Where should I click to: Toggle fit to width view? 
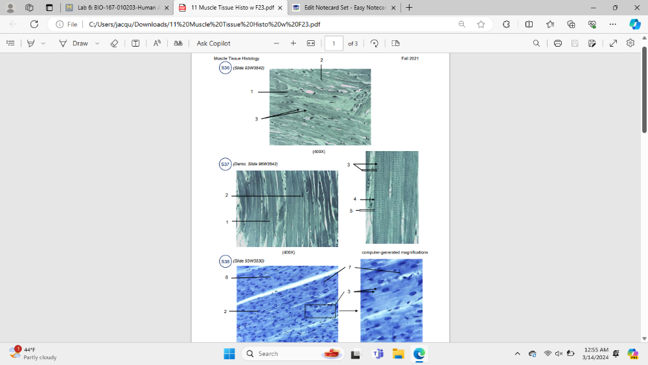pyautogui.click(x=310, y=43)
